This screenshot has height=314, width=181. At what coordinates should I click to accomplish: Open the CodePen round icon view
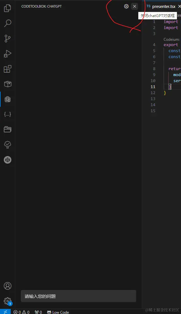(x=7, y=160)
